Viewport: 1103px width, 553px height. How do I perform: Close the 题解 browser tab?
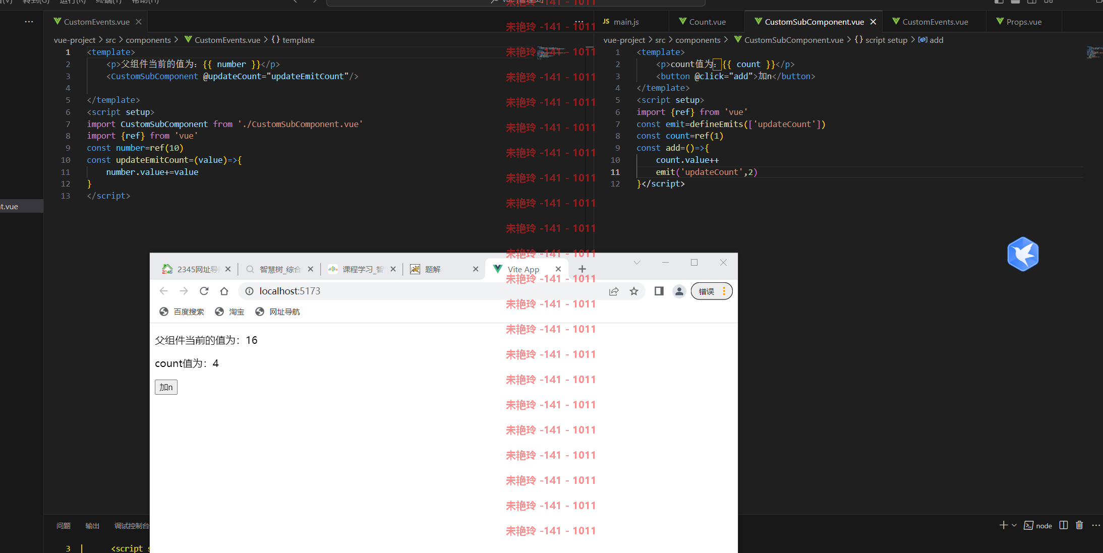coord(475,269)
